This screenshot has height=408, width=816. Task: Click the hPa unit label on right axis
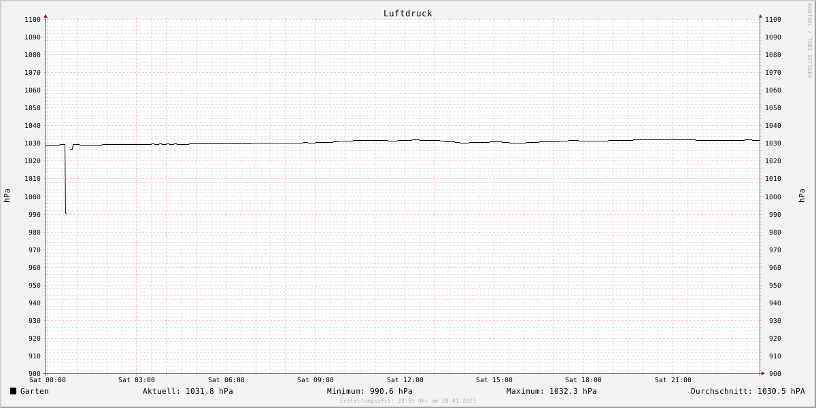point(802,196)
